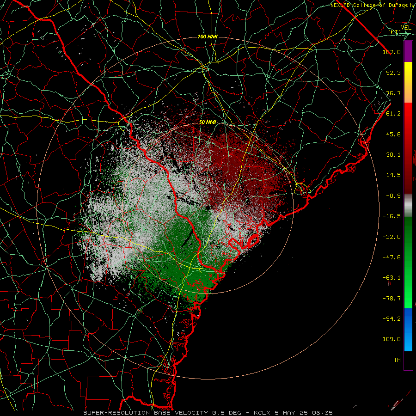Screen dimensions: 416x416
Task: Click the TH legend label
Action: 397,360
